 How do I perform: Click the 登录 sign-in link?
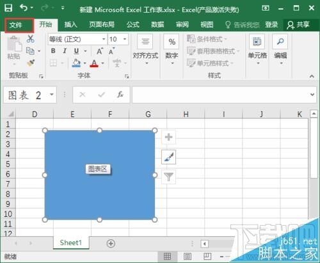(271, 25)
